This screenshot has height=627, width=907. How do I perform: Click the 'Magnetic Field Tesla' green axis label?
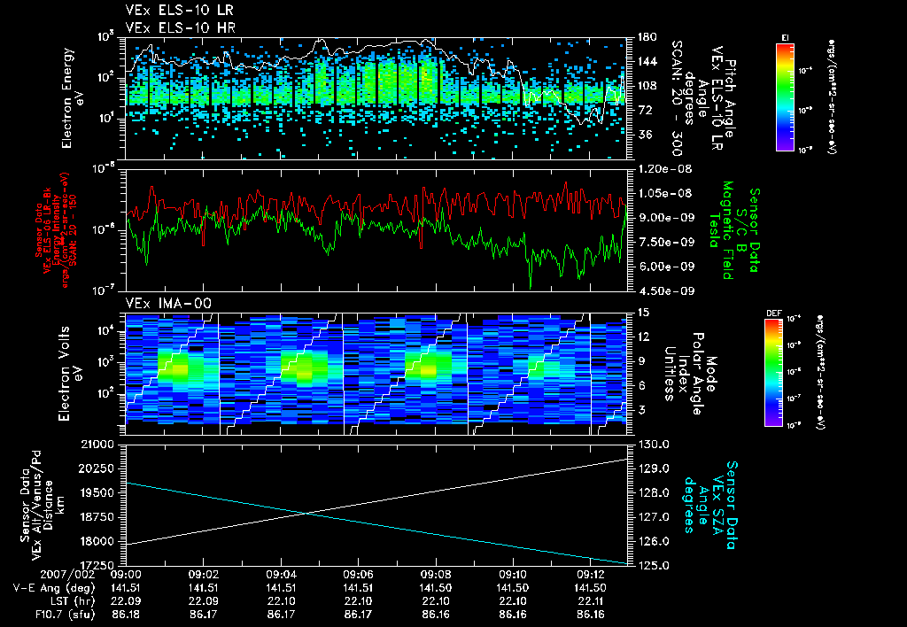click(x=721, y=230)
